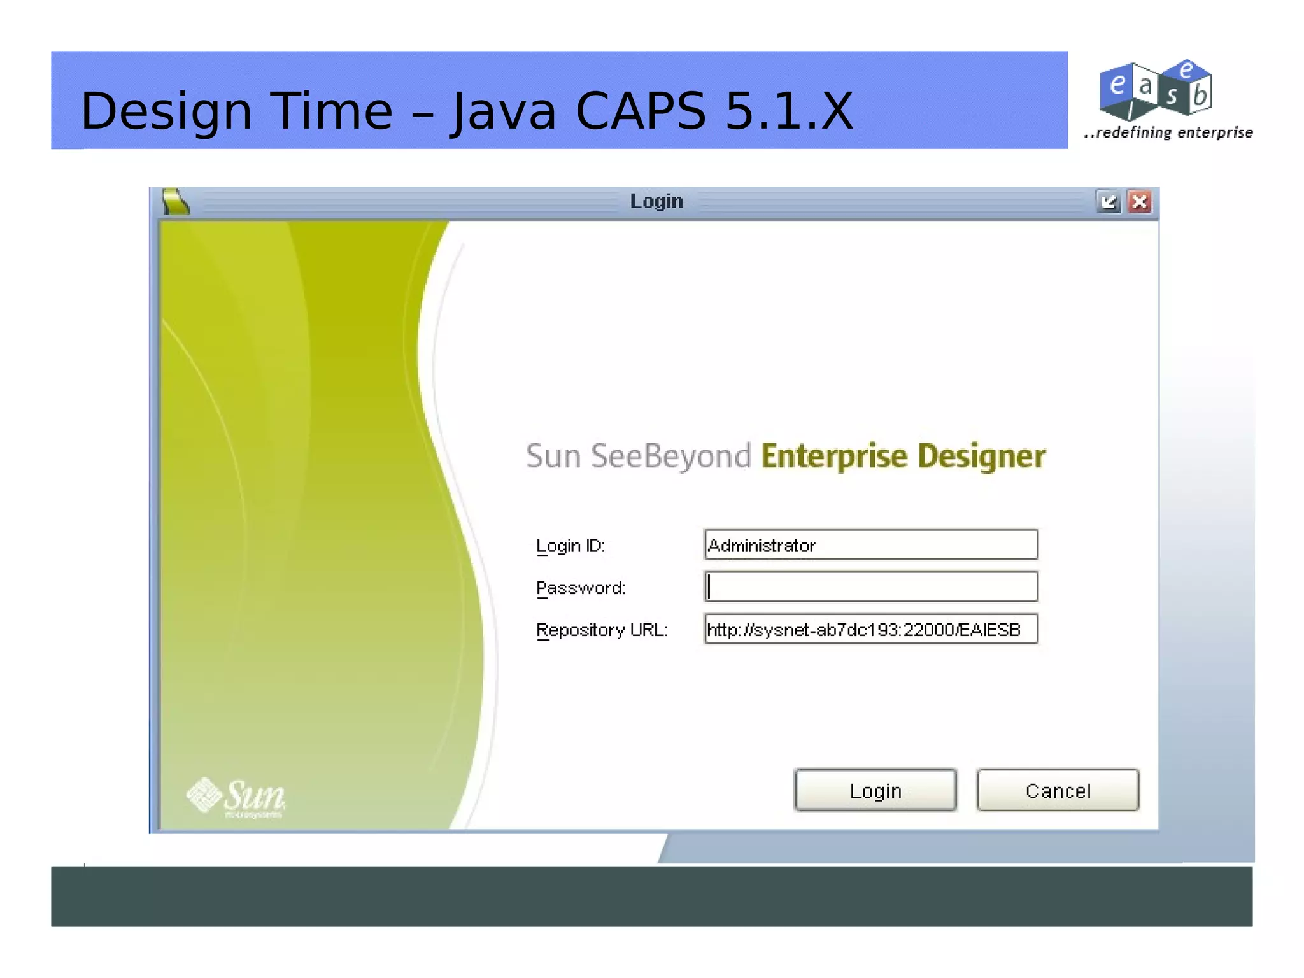Click the Cancel button
Screen dimensions: 1304x978
(x=1058, y=790)
